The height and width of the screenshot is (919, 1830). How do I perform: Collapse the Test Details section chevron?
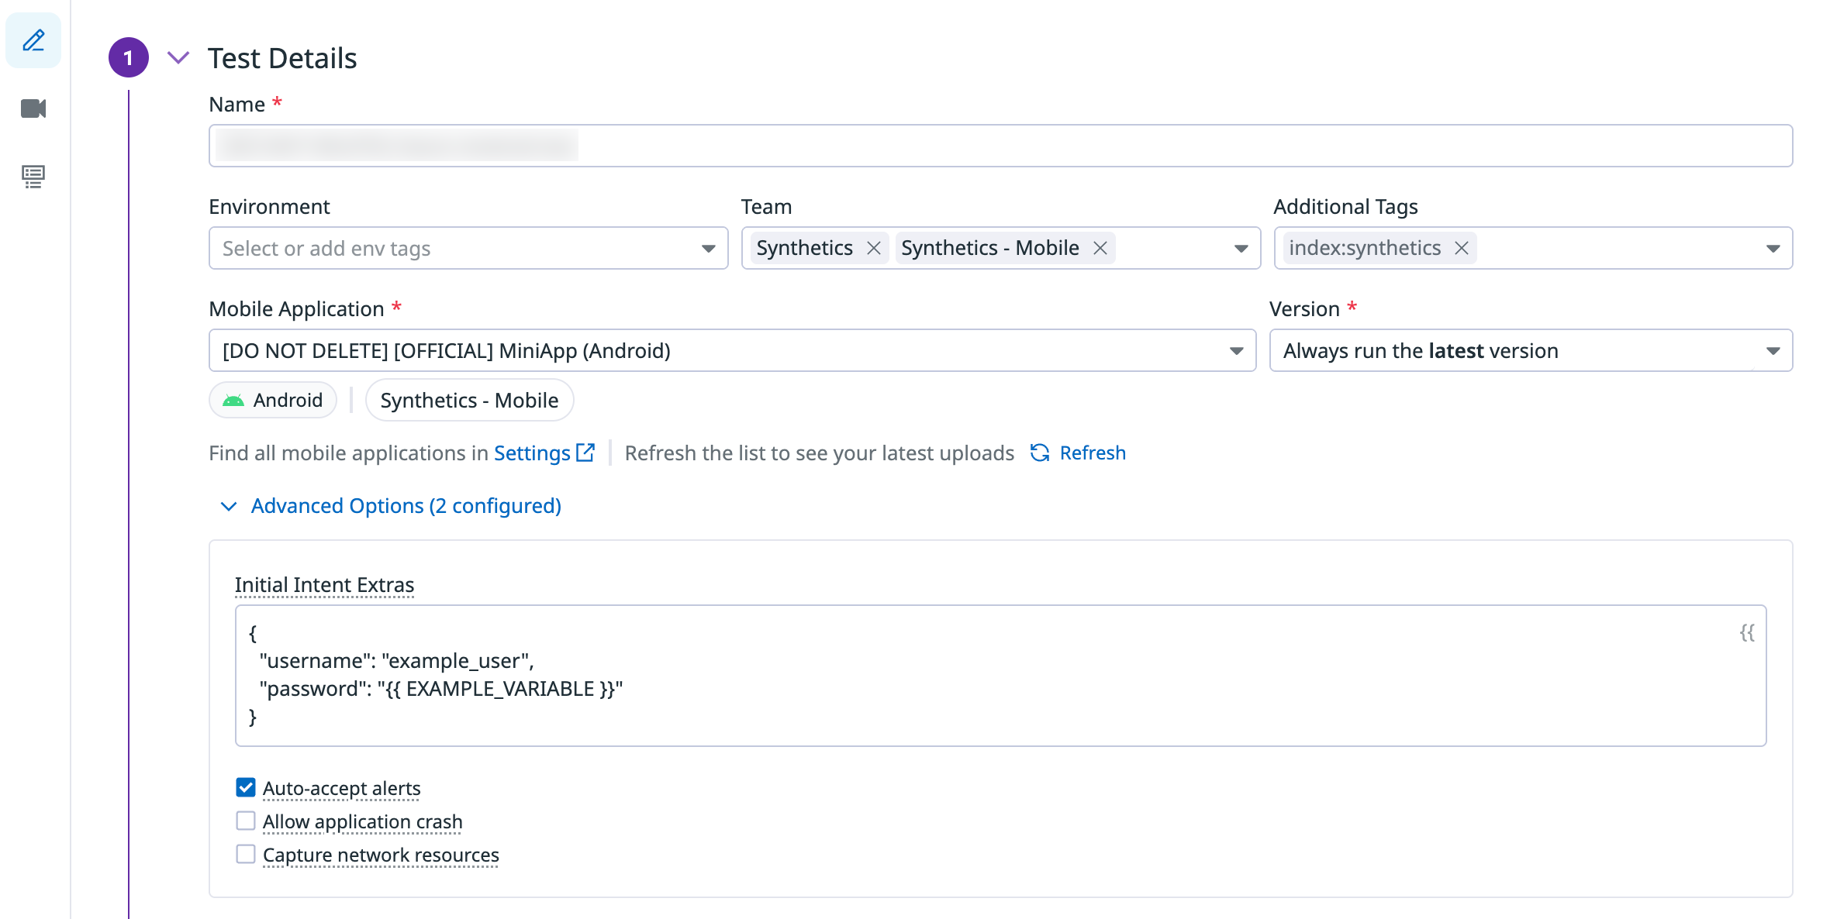[x=178, y=58]
